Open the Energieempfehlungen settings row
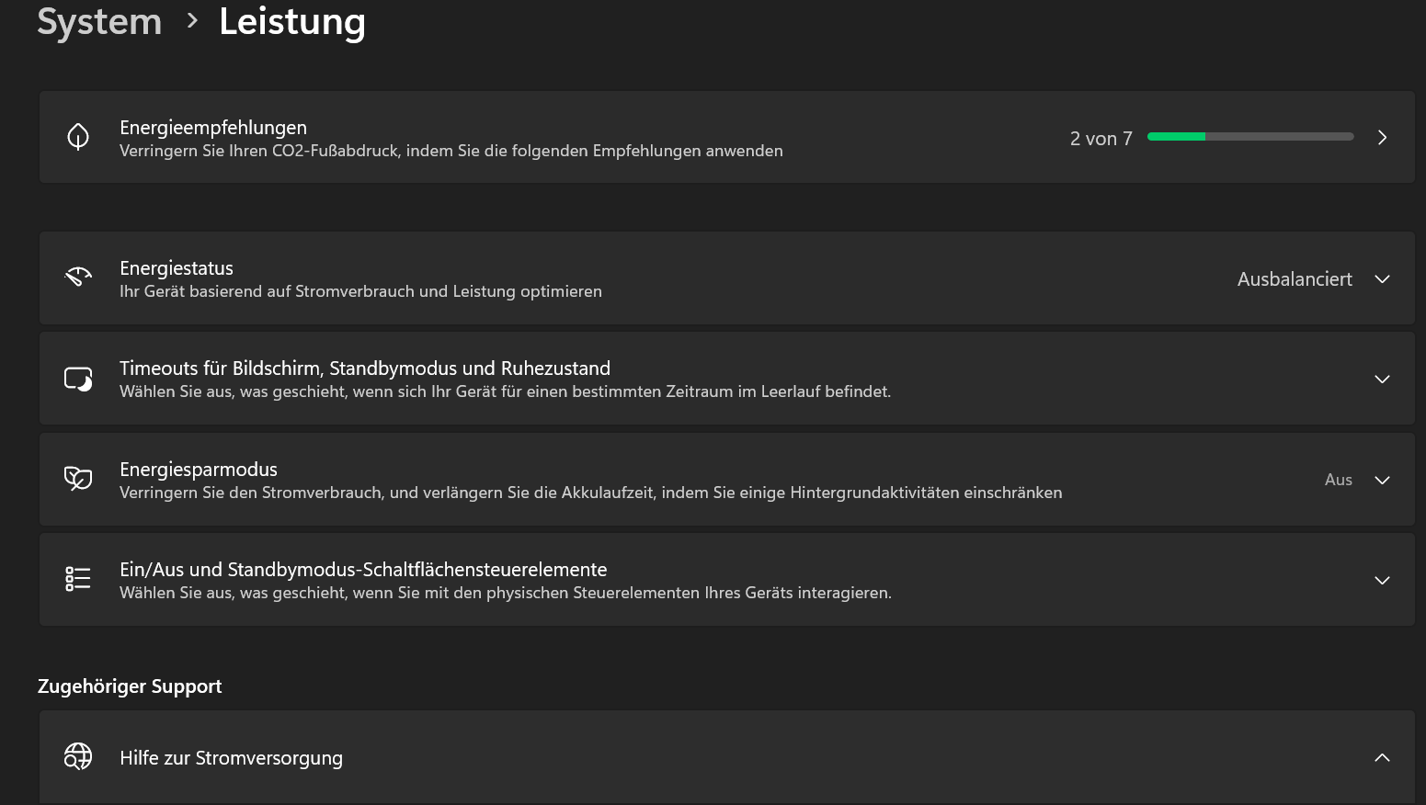Screen dimensions: 1426x805 click(x=552, y=138)
